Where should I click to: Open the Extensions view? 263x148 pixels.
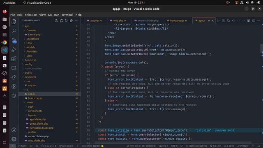(x=14, y=59)
